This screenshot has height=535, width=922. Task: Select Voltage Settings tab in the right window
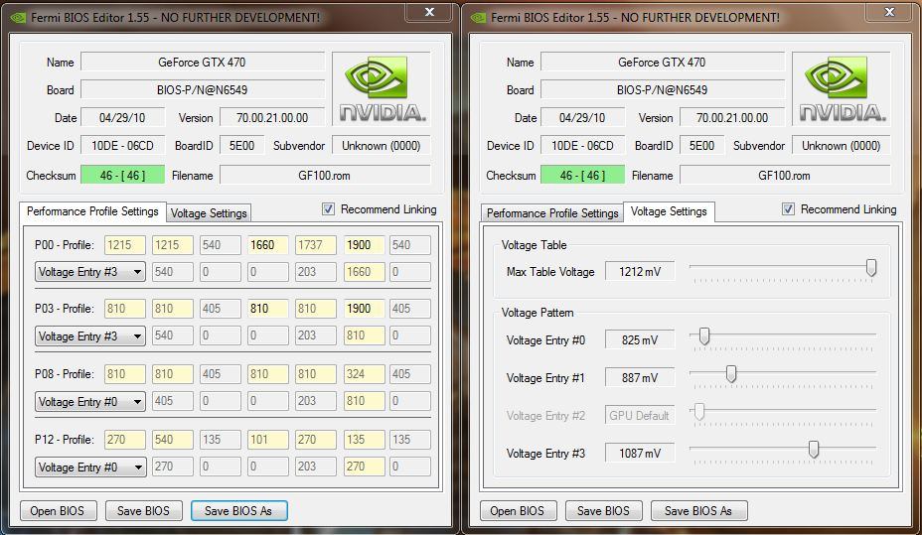pyautogui.click(x=669, y=211)
